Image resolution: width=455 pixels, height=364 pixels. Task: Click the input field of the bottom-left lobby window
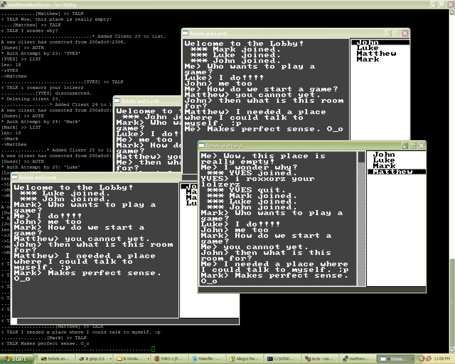coord(128,321)
